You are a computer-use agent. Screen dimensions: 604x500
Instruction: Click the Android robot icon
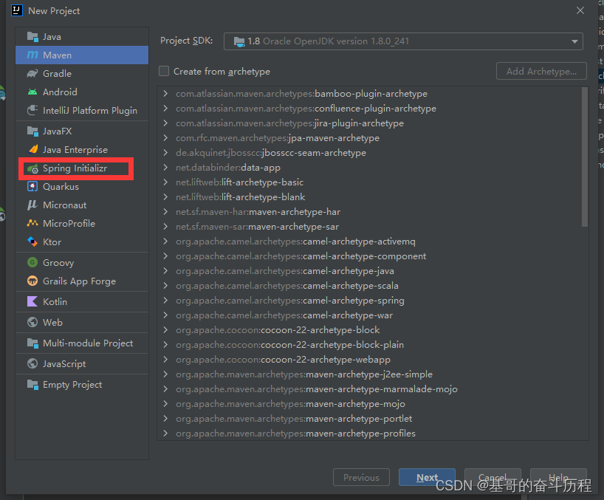pyautogui.click(x=32, y=92)
